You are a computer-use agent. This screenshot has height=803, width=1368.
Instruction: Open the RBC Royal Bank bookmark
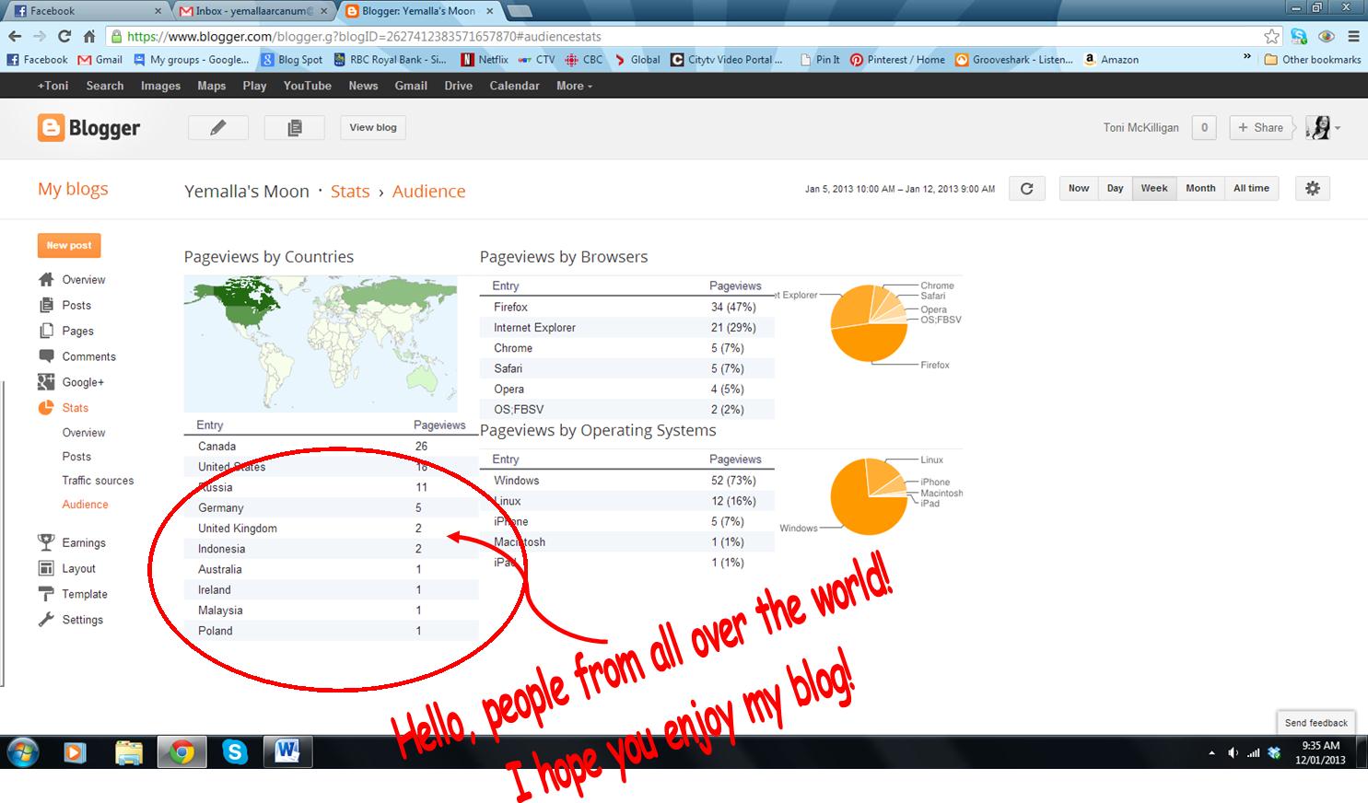click(390, 60)
